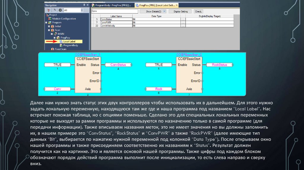Select row number 22 in label table
Image resolution: width=304 pixels, height=170 pixels.
coord(97,25)
